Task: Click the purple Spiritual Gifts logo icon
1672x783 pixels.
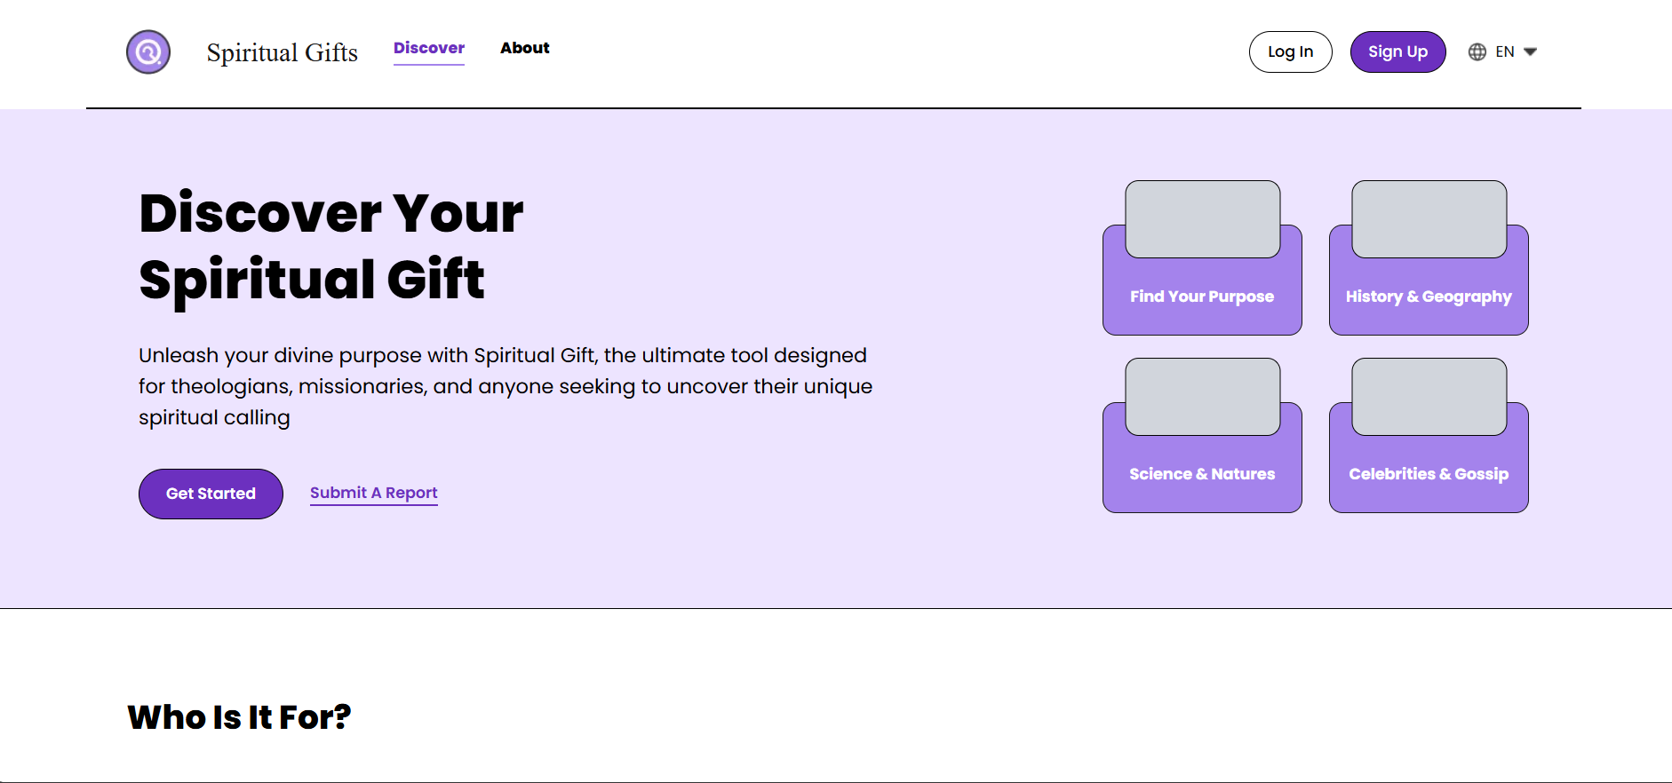Action: pos(148,52)
